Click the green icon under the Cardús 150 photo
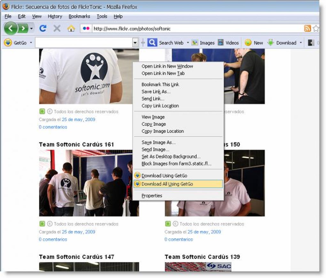 click(168, 224)
